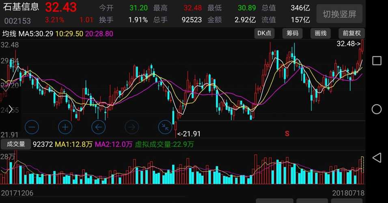The height and width of the screenshot is (203, 388).
Task: Tap stock code 002153
Action: click(x=17, y=21)
